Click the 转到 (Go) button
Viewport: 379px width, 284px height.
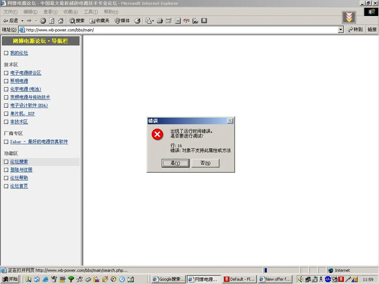[x=355, y=30]
